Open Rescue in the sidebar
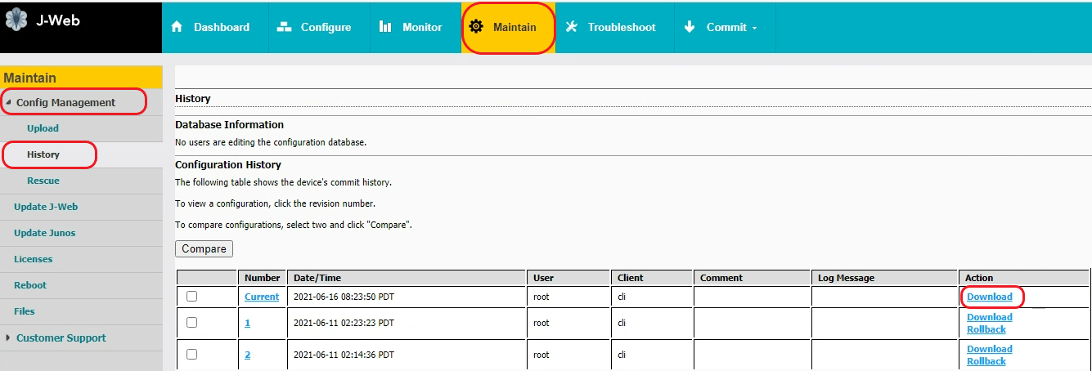1092x371 pixels. (x=43, y=181)
